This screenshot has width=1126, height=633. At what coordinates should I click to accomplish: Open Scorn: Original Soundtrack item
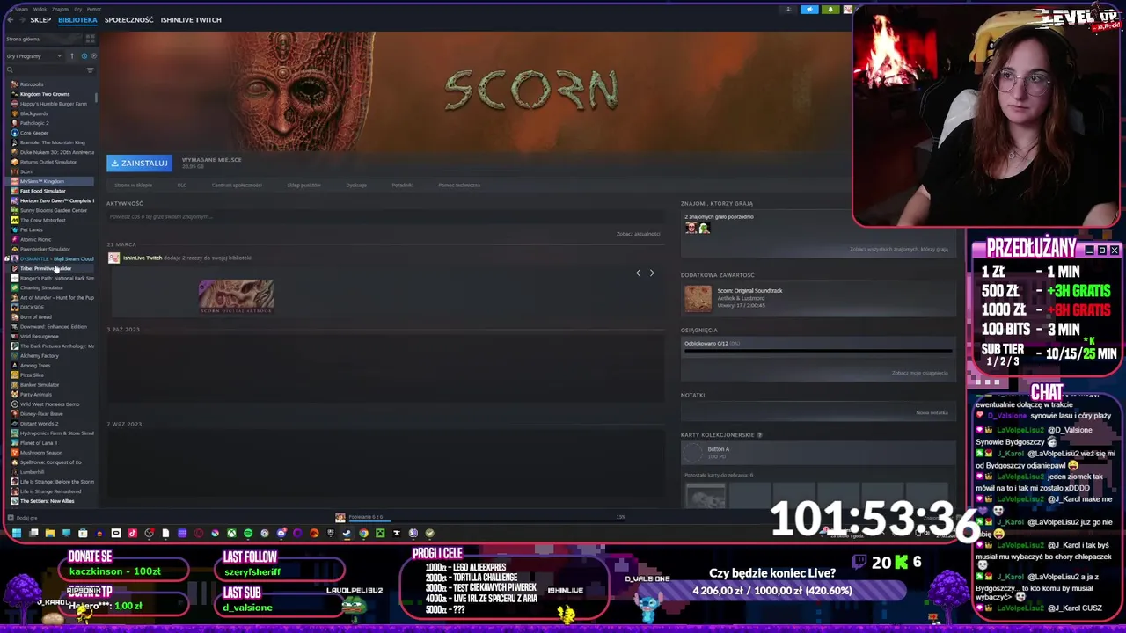click(x=818, y=298)
